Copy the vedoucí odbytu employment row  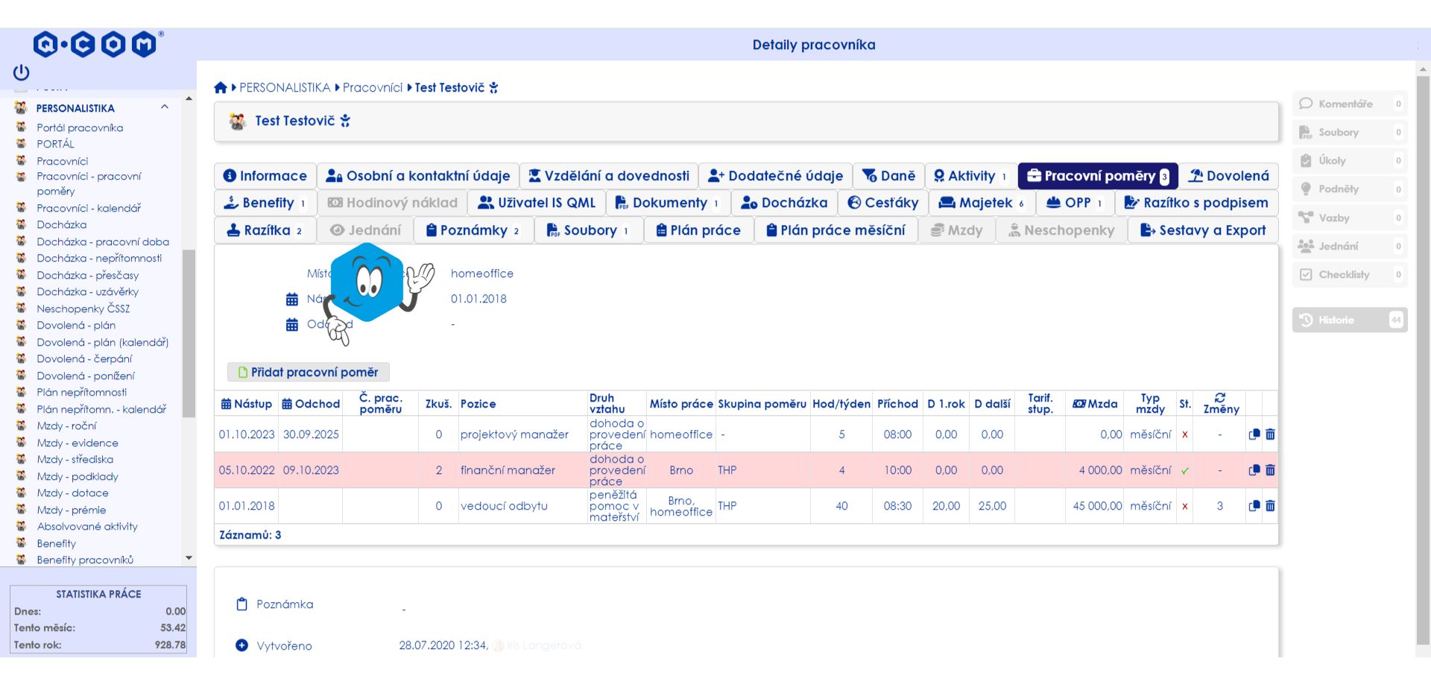(x=1254, y=505)
